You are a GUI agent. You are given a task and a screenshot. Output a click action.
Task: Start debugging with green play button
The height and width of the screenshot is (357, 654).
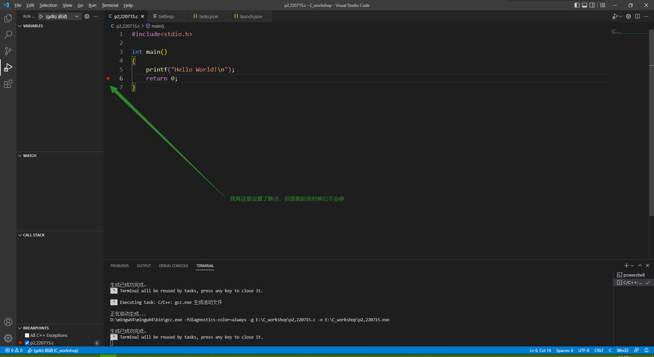point(41,16)
